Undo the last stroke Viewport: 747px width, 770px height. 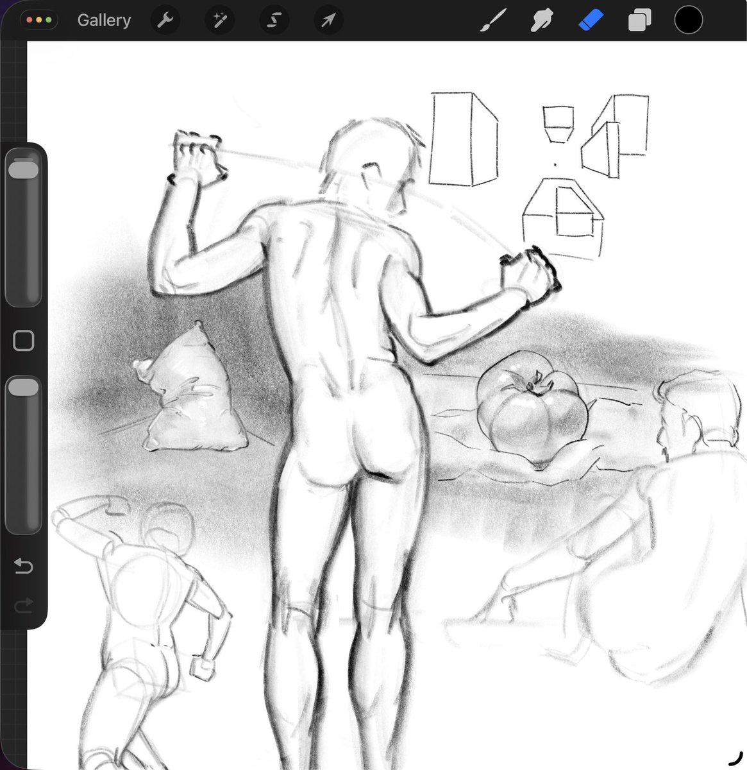click(x=24, y=566)
